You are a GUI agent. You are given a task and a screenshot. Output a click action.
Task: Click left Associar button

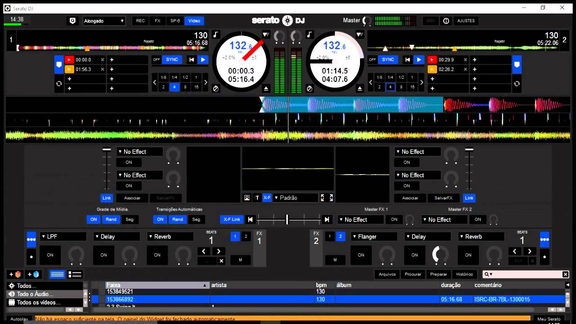(x=132, y=198)
